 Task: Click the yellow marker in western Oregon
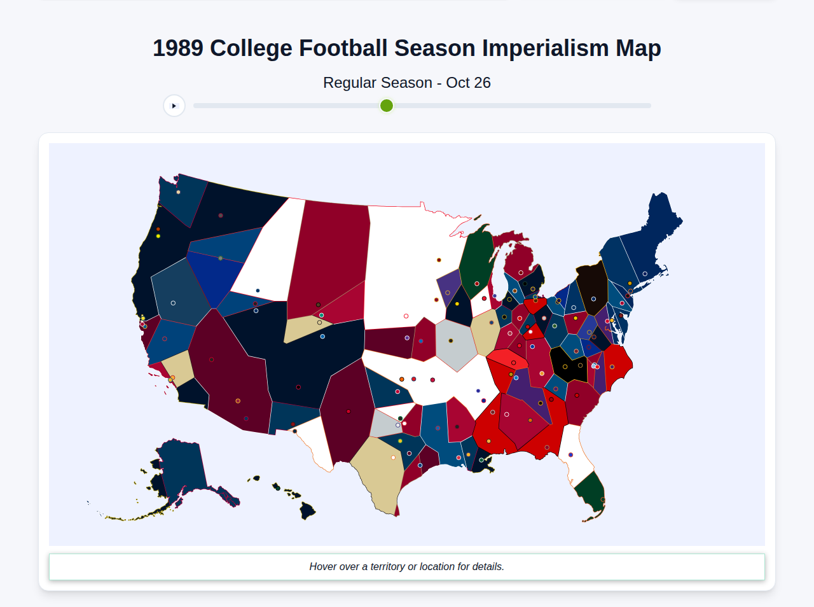(x=158, y=236)
